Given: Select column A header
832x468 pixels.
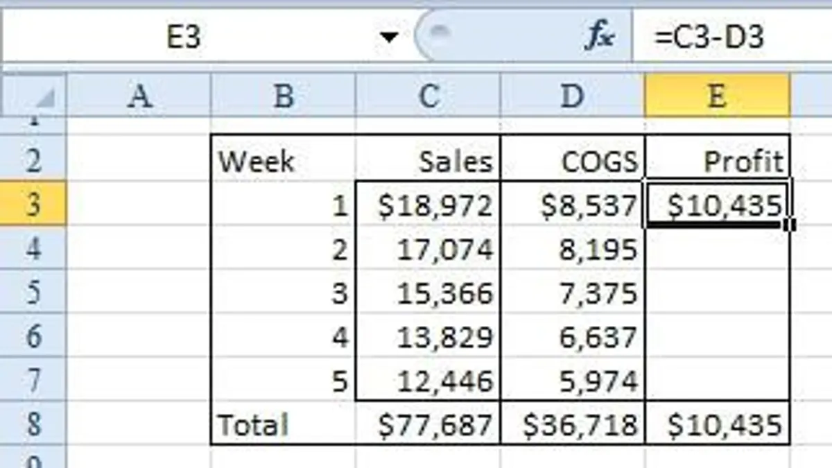Looking at the screenshot, I should tap(139, 96).
